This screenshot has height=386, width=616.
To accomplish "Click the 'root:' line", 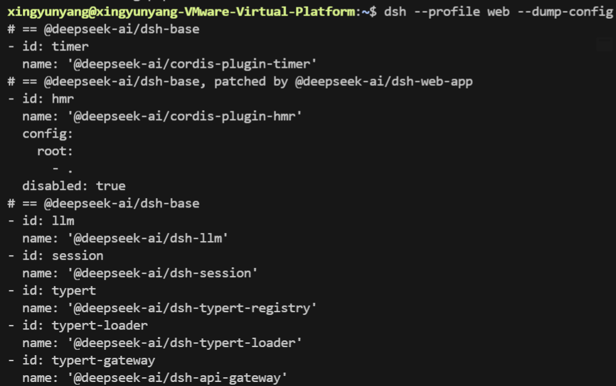I will [55, 151].
